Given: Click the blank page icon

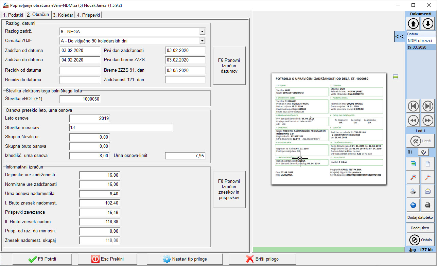Looking at the screenshot, I should click(428, 164).
